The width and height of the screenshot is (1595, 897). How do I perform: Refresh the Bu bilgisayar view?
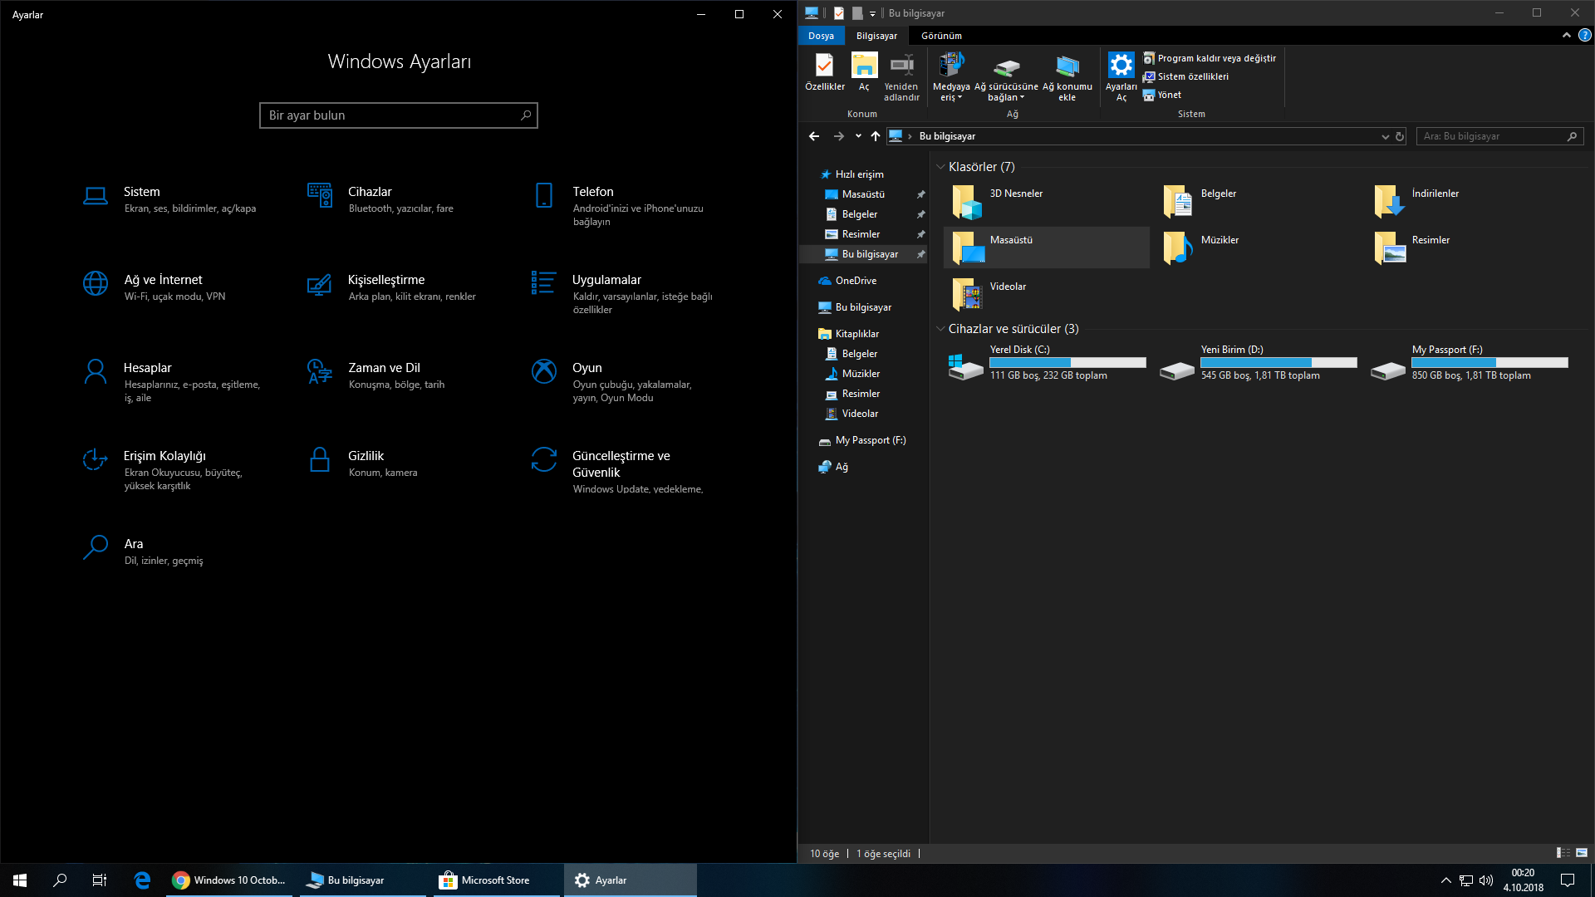1400,136
